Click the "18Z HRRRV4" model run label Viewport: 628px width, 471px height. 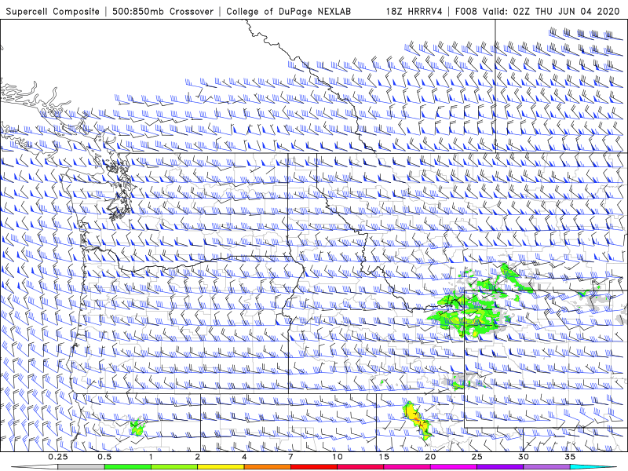(414, 12)
